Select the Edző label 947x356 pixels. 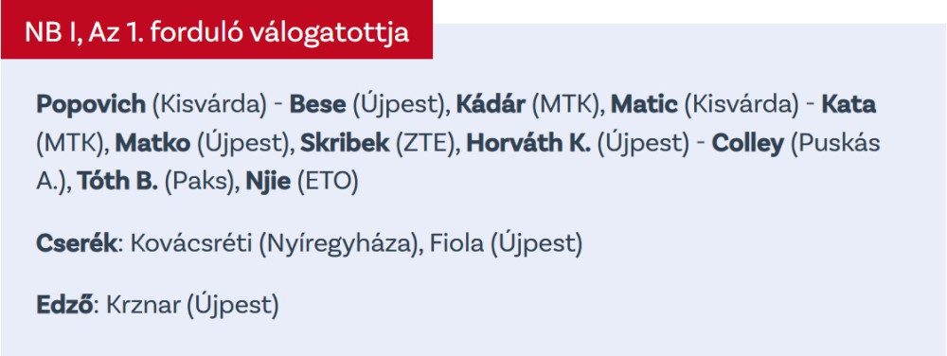(64, 305)
